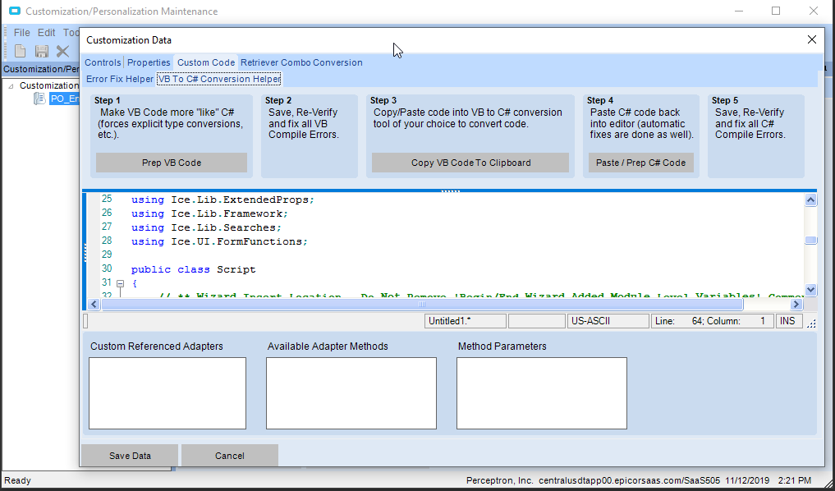
Task: Click the resize grip beside the INS indicator
Action: click(x=811, y=323)
